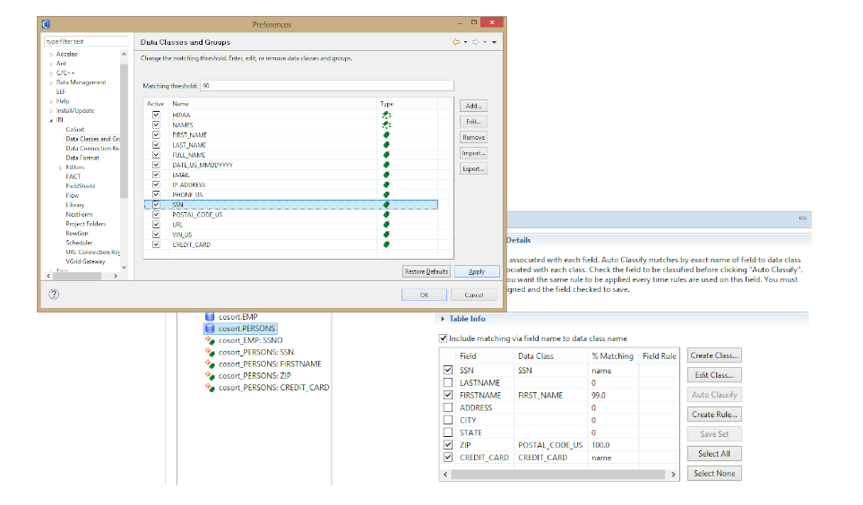Click the Select None button
The height and width of the screenshot is (505, 863).
coord(714,473)
